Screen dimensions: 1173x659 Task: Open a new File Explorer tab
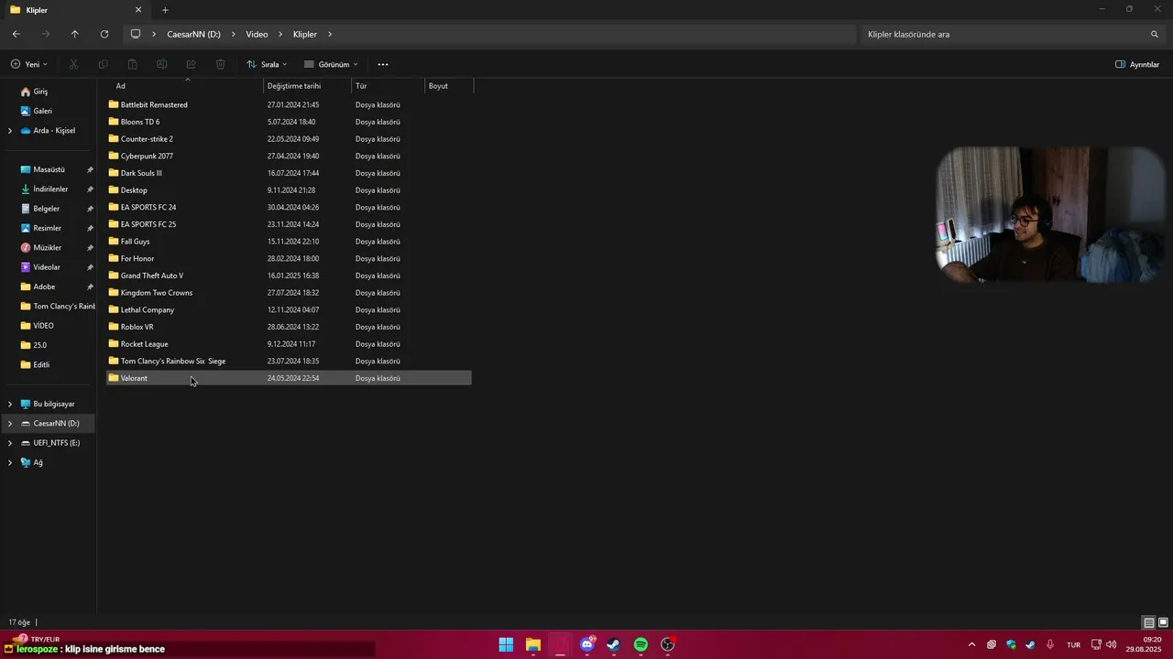pyautogui.click(x=165, y=10)
